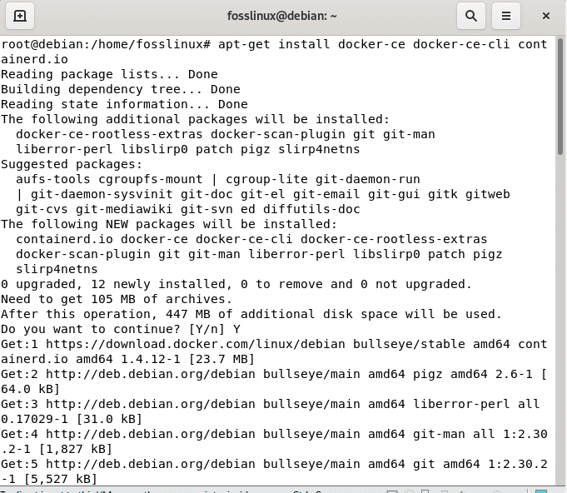
Task: Click the terminal vertical scrollbar thumb
Action: coord(560,97)
